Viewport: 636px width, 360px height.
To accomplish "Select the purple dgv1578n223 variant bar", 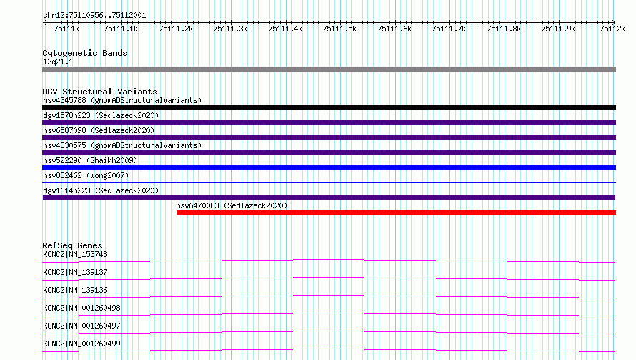I will [329, 122].
